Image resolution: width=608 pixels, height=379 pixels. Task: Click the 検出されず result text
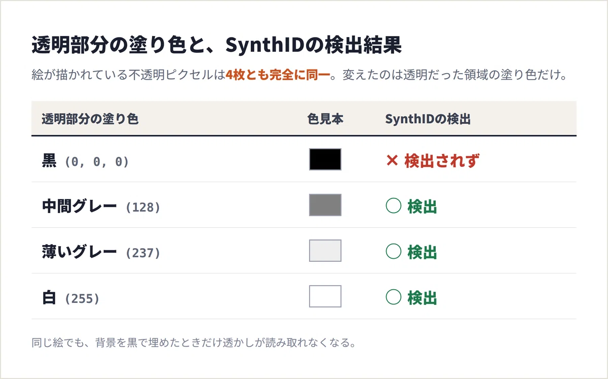point(442,161)
